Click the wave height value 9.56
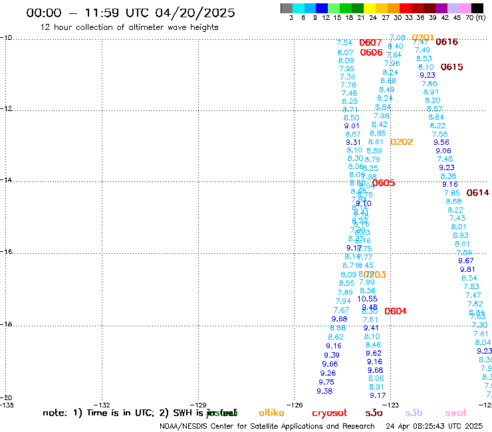Image resolution: width=492 pixels, height=432 pixels. tap(441, 142)
